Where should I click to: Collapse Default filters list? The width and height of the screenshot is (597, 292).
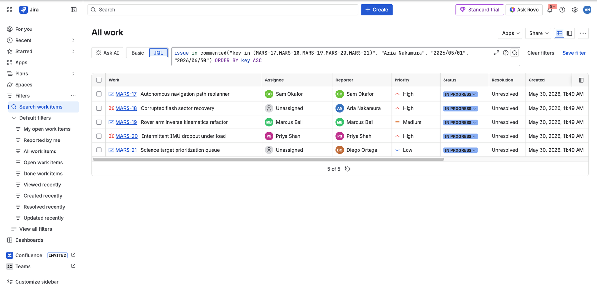click(x=14, y=118)
